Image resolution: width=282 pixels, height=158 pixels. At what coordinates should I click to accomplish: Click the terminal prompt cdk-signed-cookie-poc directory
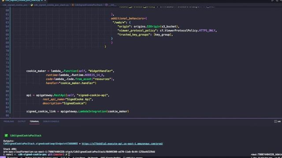[x=32, y=154]
